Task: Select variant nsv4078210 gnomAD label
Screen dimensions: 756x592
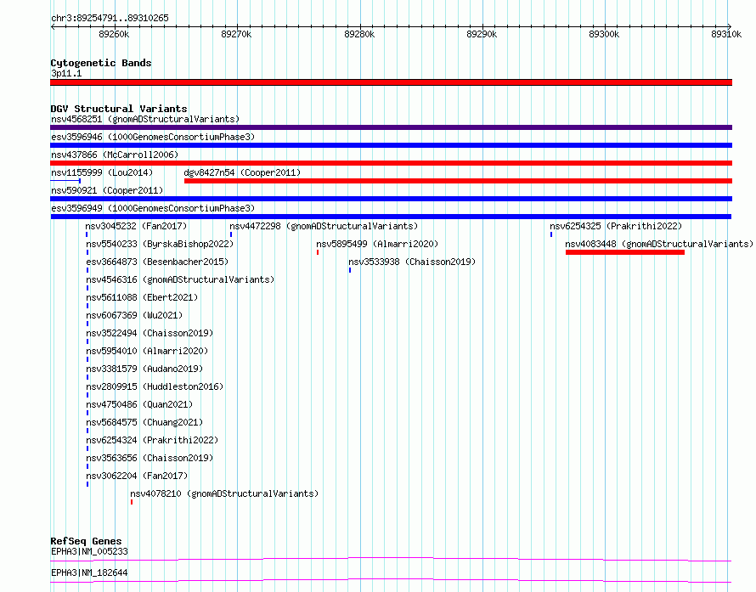Action: click(224, 493)
